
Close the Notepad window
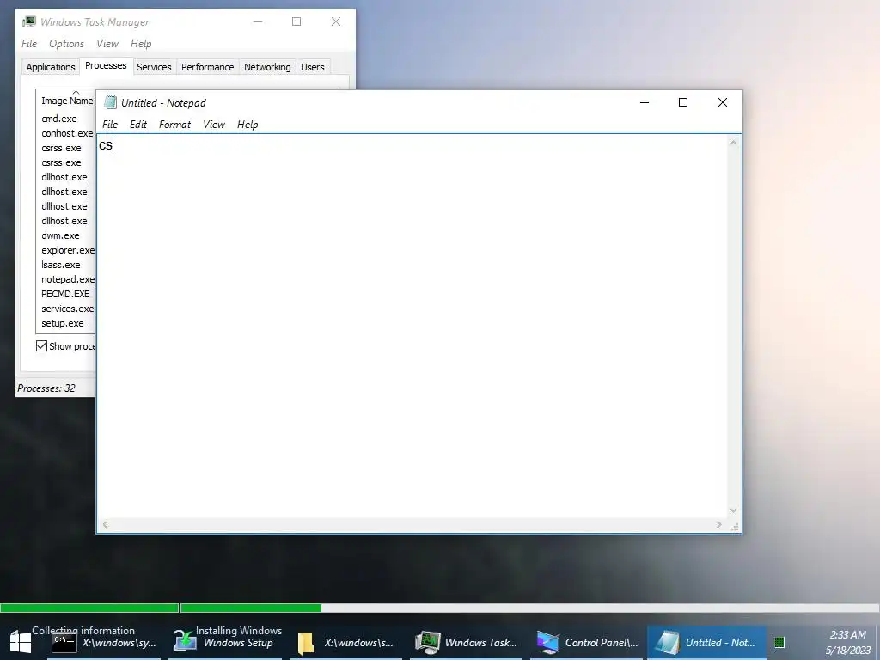(722, 102)
